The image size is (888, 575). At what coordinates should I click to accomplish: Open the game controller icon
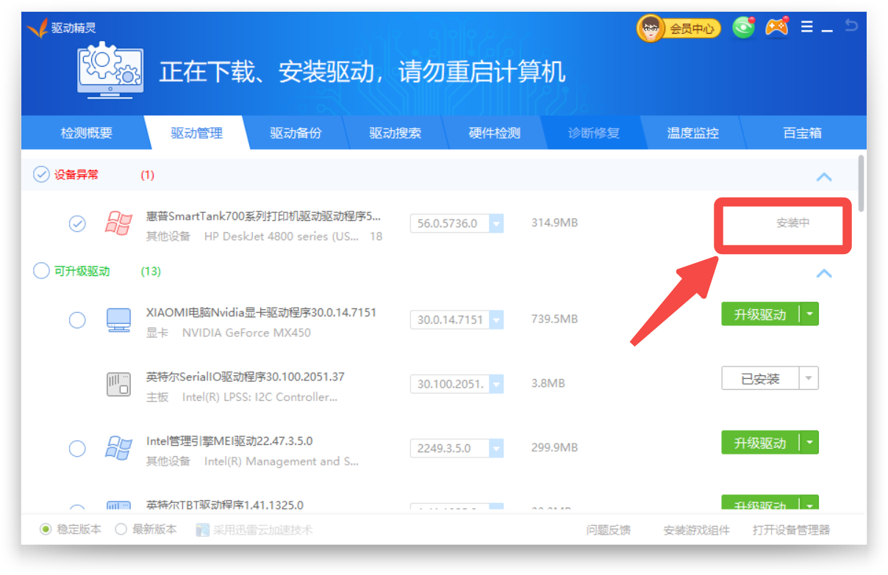click(x=776, y=27)
